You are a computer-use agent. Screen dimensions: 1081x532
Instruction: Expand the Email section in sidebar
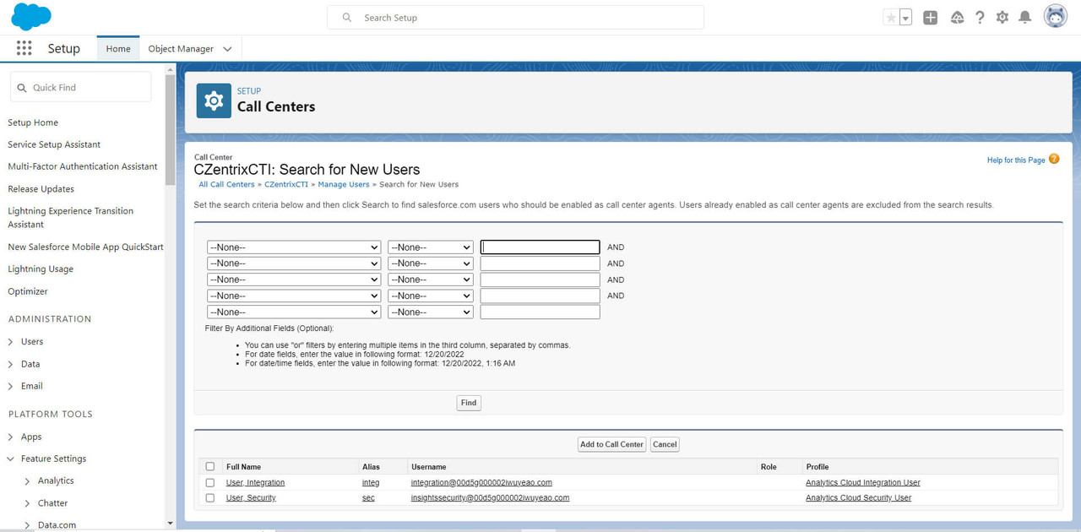click(11, 386)
